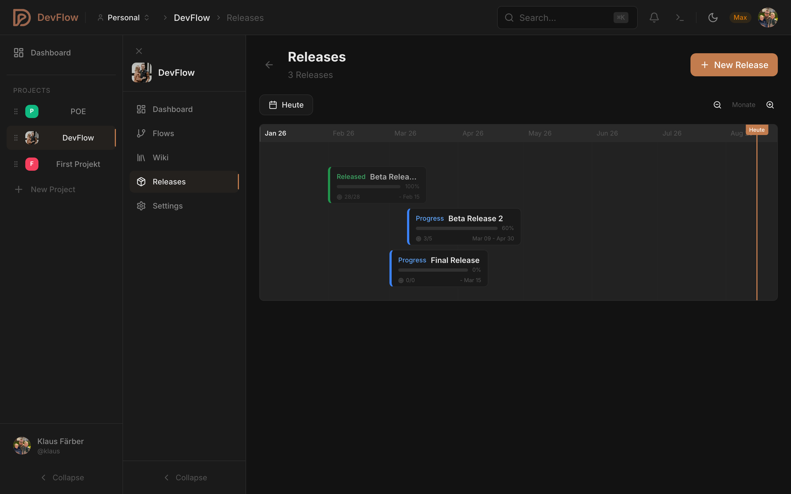
Task: Click the DevFlow project panel avatar
Action: tap(141, 72)
